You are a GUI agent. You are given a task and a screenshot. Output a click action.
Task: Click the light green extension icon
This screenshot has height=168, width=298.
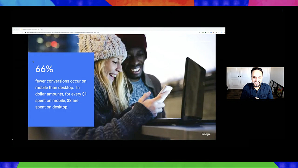pyautogui.click(x=203, y=32)
